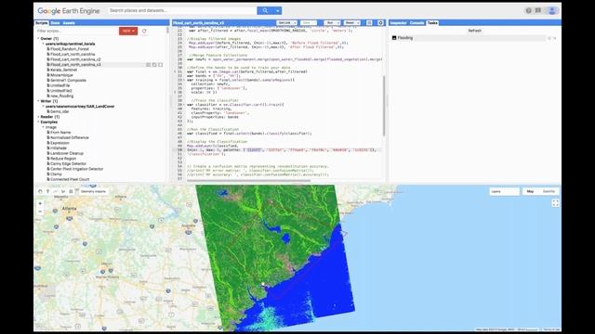Open the feedback icon in top bar
This screenshot has width=595, height=334.
pyautogui.click(x=538, y=10)
